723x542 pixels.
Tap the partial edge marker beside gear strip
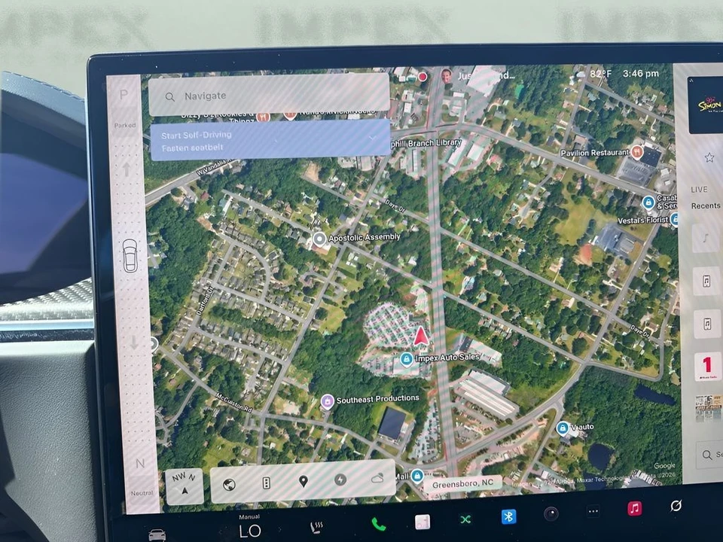pyautogui.click(x=154, y=344)
